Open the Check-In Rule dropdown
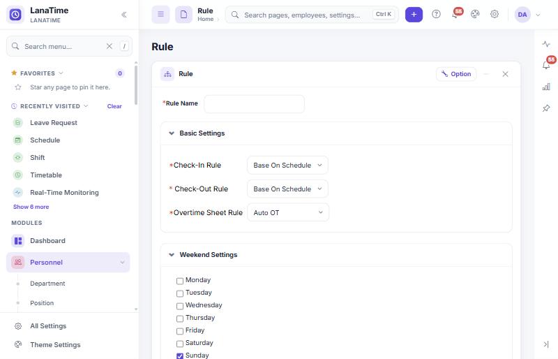 click(287, 166)
